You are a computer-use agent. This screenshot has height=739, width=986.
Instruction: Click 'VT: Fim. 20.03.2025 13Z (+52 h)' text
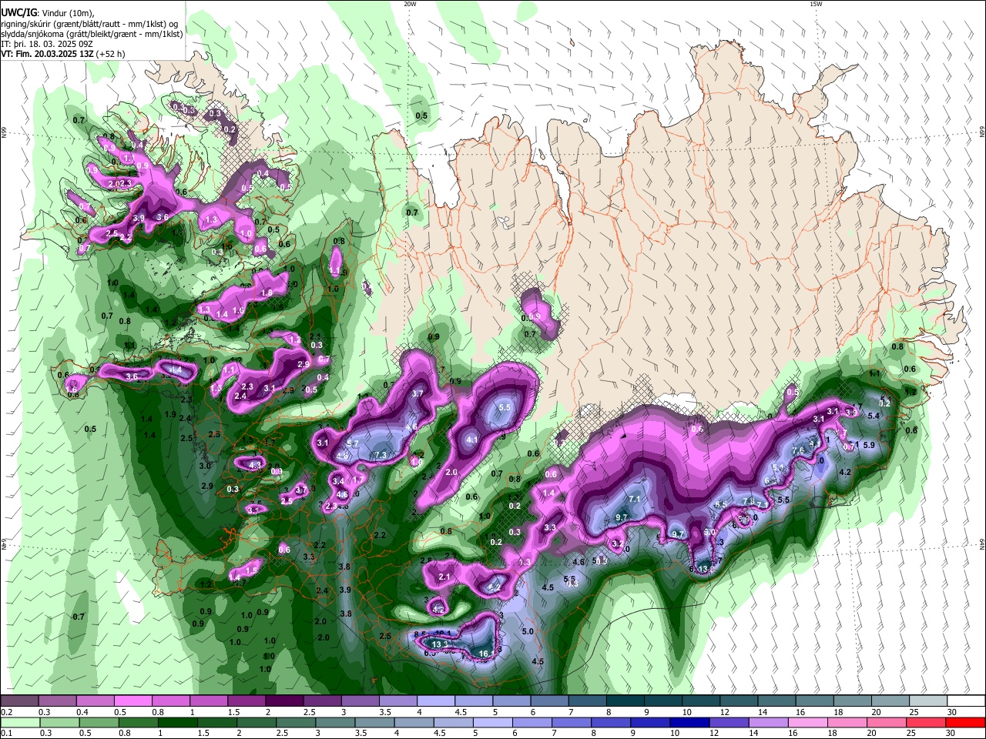pyautogui.click(x=62, y=54)
